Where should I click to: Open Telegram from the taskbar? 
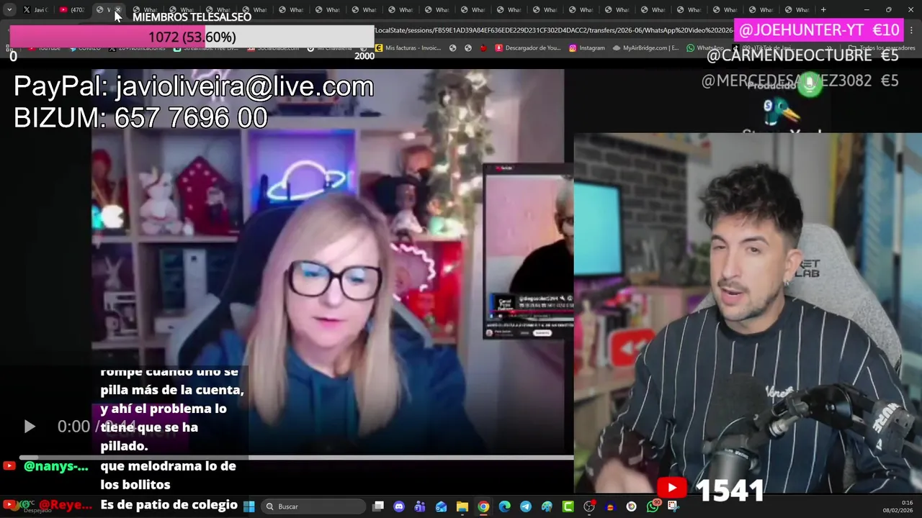click(x=526, y=506)
